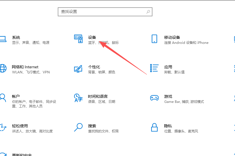235x156 pixels.
Task: Select the 搜索 category title
Action: pyautogui.click(x=92, y=126)
